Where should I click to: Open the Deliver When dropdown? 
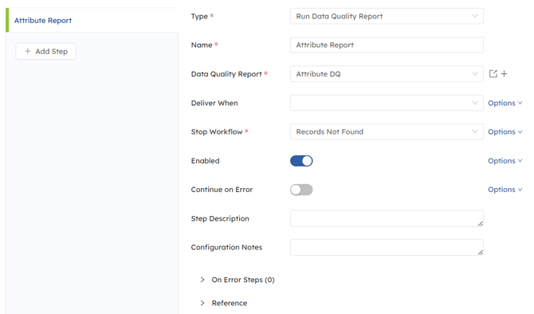387,103
